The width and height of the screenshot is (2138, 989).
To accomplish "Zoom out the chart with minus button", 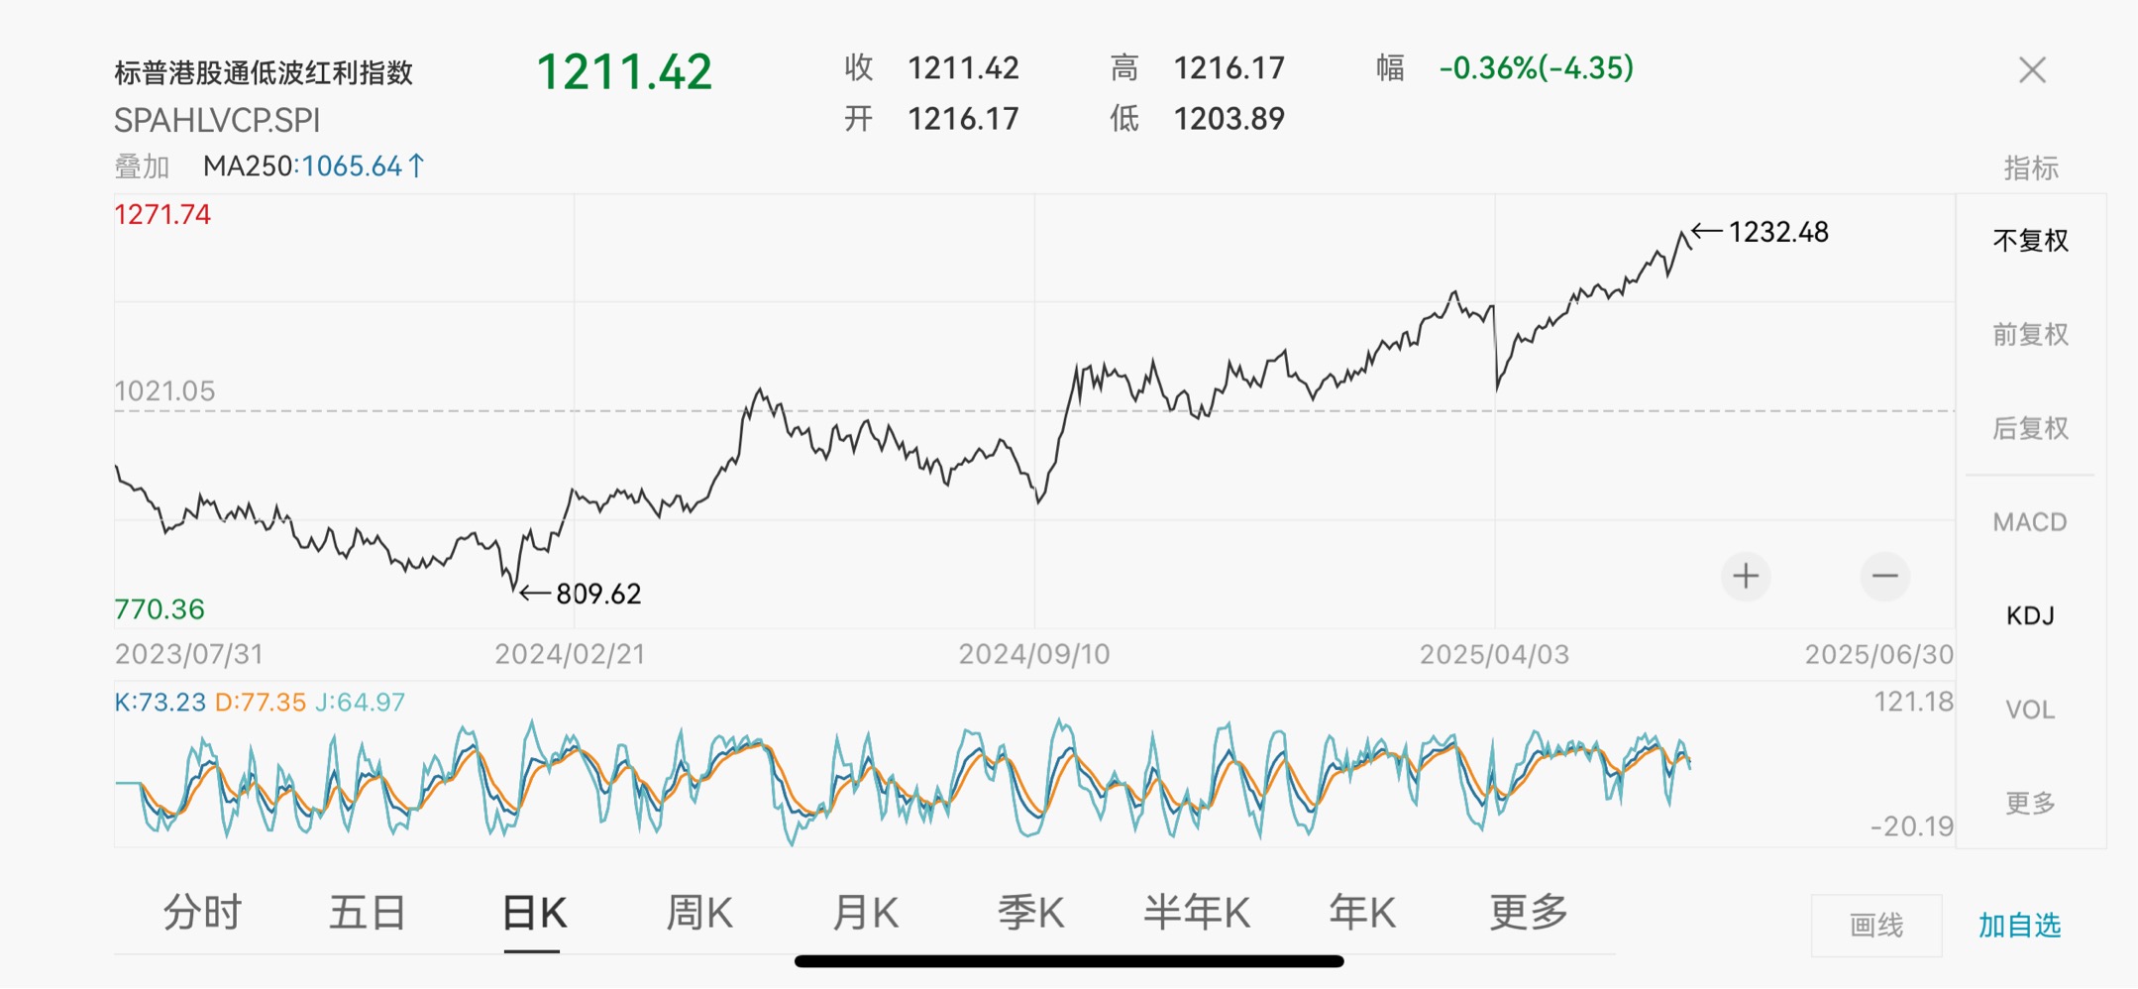I will click(1884, 576).
